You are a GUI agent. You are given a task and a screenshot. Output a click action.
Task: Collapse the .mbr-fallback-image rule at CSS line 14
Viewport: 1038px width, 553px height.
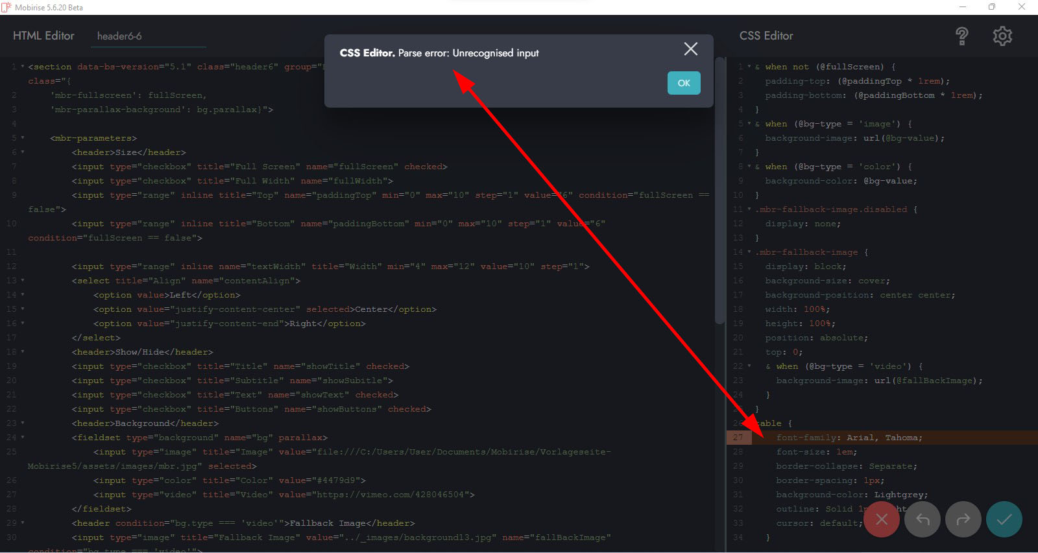tap(749, 252)
